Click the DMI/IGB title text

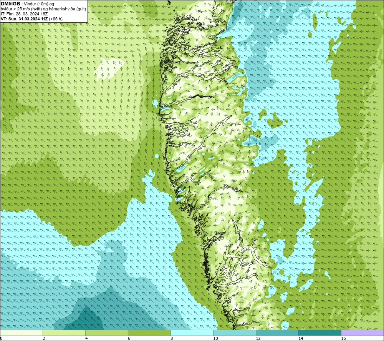click(10, 4)
